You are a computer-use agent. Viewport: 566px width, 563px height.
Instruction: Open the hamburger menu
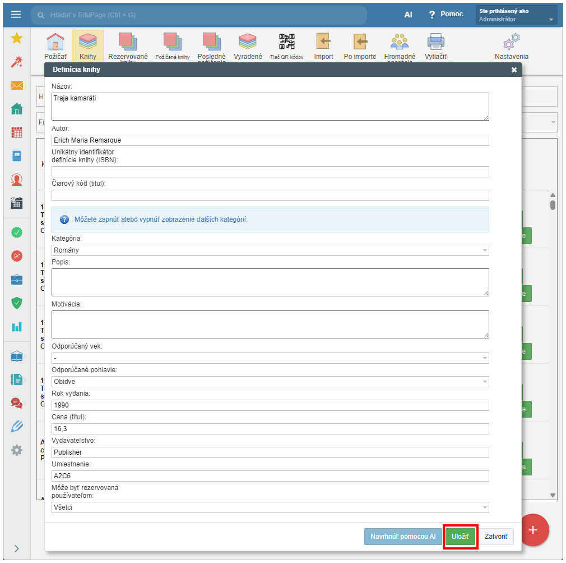click(16, 15)
